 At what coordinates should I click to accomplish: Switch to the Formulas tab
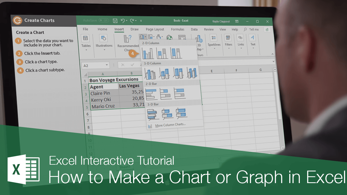[x=178, y=29]
